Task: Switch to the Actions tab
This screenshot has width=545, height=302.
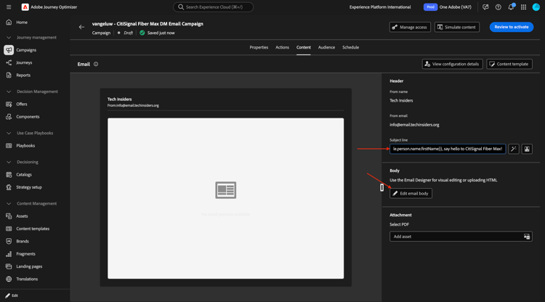Action: (282, 48)
